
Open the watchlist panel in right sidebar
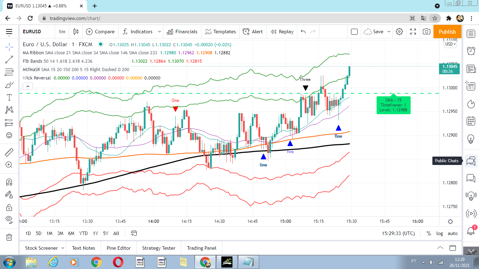point(471,34)
